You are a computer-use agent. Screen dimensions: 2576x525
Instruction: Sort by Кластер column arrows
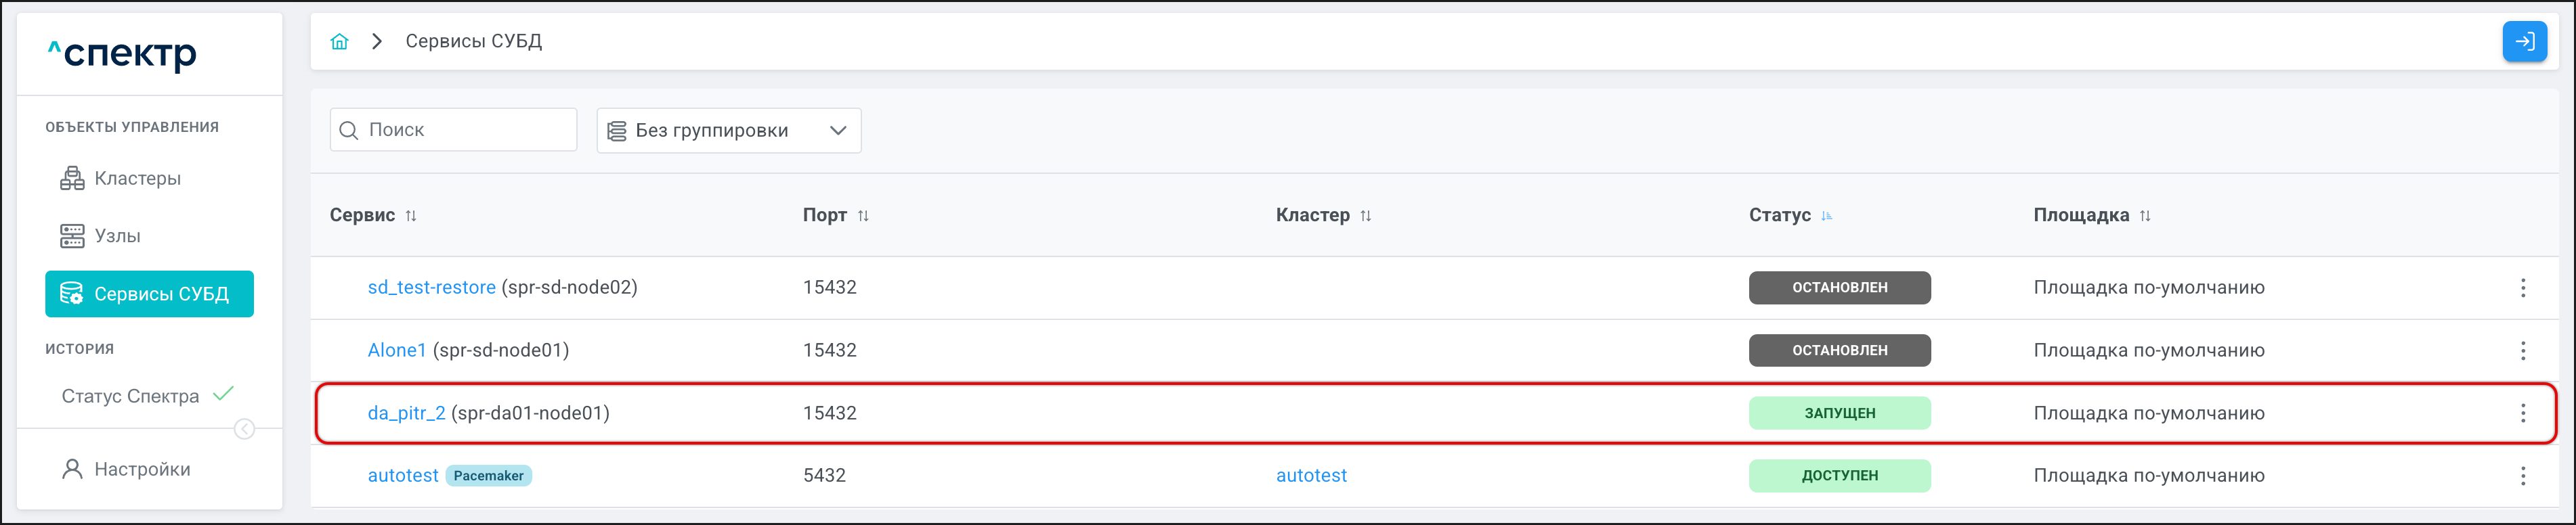1365,216
